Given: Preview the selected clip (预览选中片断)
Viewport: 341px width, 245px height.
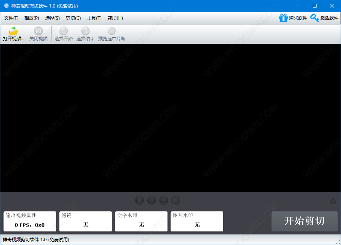Looking at the screenshot, I should [x=112, y=31].
